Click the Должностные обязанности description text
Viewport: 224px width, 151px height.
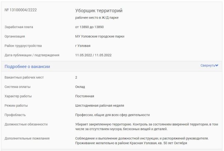pos(146,127)
